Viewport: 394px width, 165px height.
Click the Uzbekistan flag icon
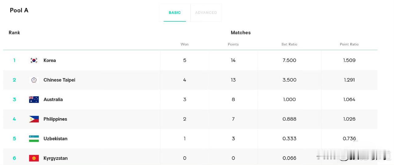(34, 138)
